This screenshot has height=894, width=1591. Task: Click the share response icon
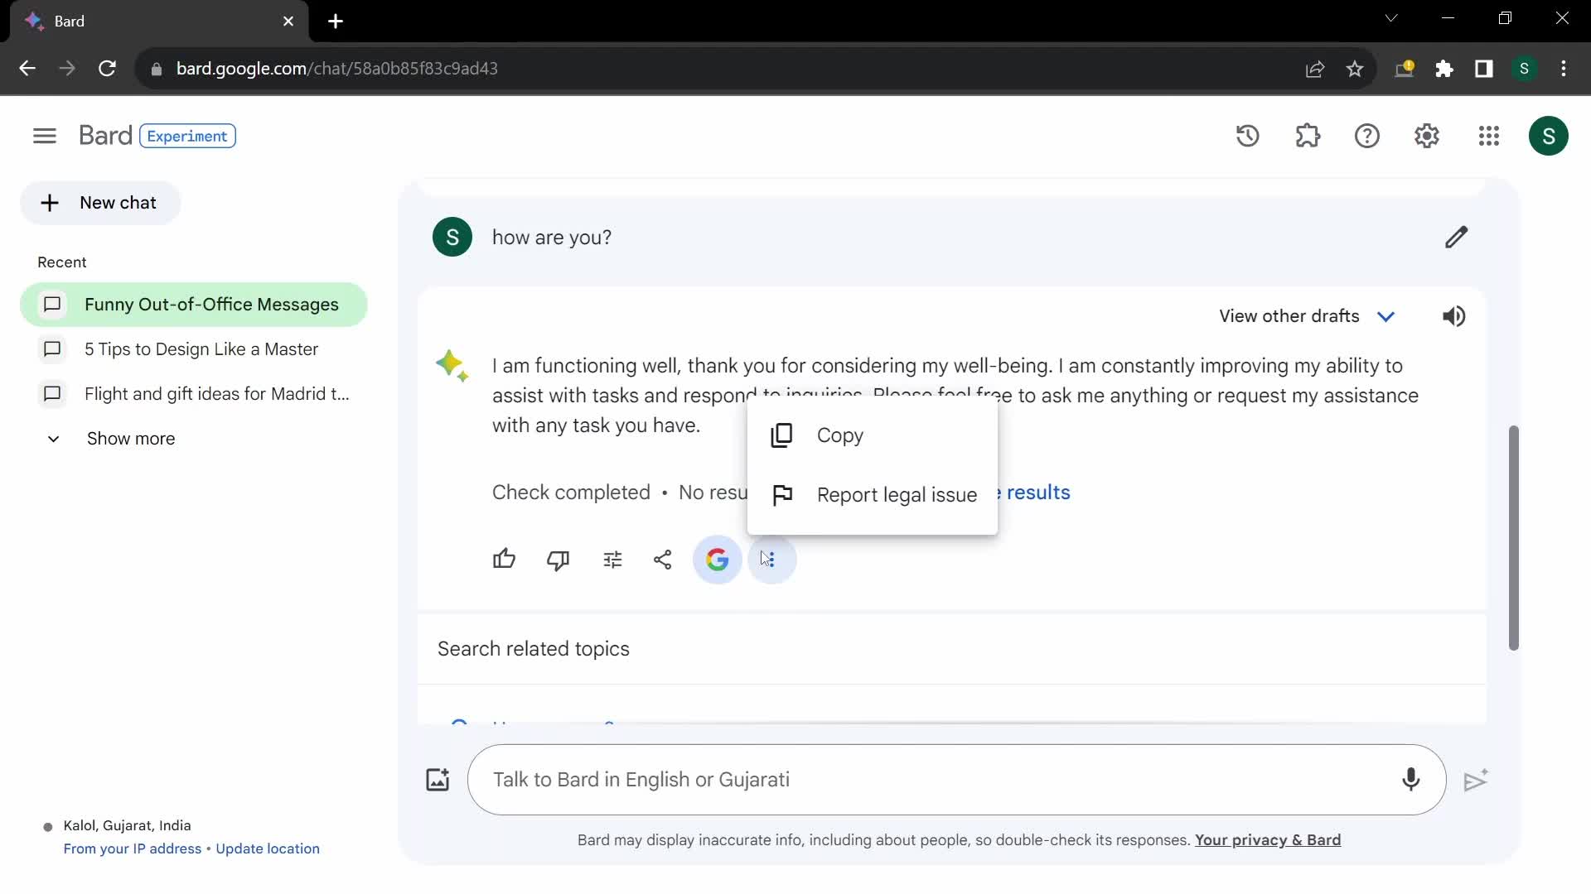[663, 559]
